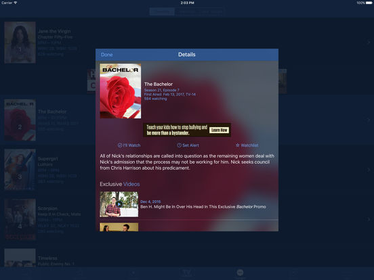Image resolution: width=374 pixels, height=280 pixels.
Task: Expand The Bachelor row chevron
Action: point(369,120)
